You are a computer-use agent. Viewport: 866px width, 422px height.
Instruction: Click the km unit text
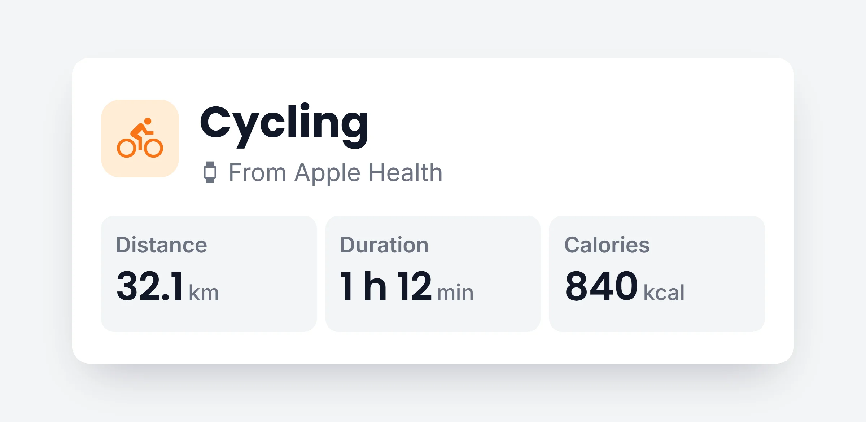coord(204,293)
